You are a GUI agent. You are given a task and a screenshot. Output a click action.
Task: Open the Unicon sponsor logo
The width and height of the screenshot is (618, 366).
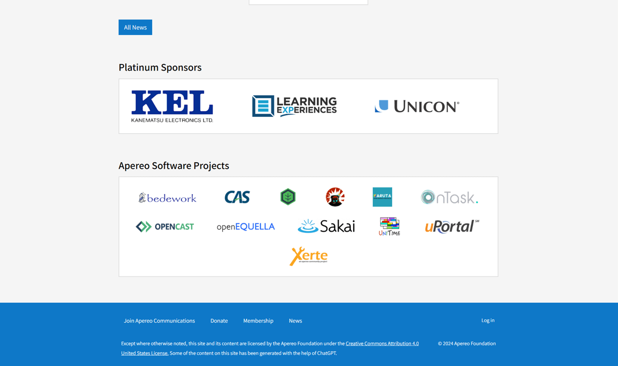(x=416, y=106)
